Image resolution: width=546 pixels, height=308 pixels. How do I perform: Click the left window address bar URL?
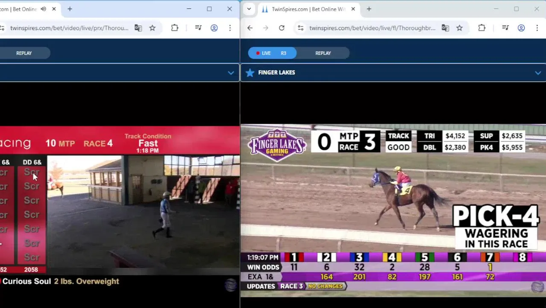(69, 28)
